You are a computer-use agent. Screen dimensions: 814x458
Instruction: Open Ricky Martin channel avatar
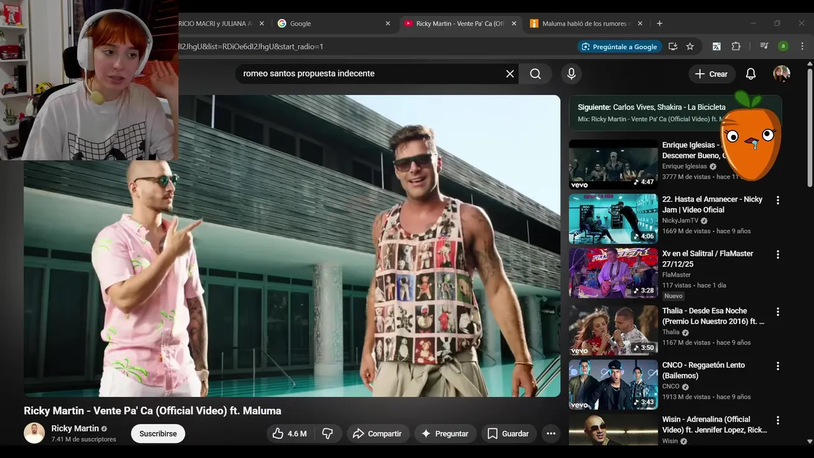click(34, 433)
